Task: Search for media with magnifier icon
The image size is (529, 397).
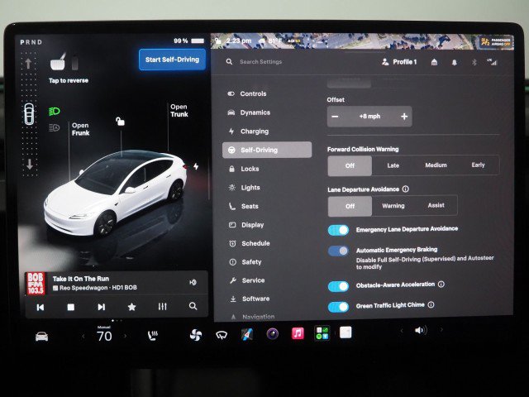Action: pyautogui.click(x=193, y=306)
